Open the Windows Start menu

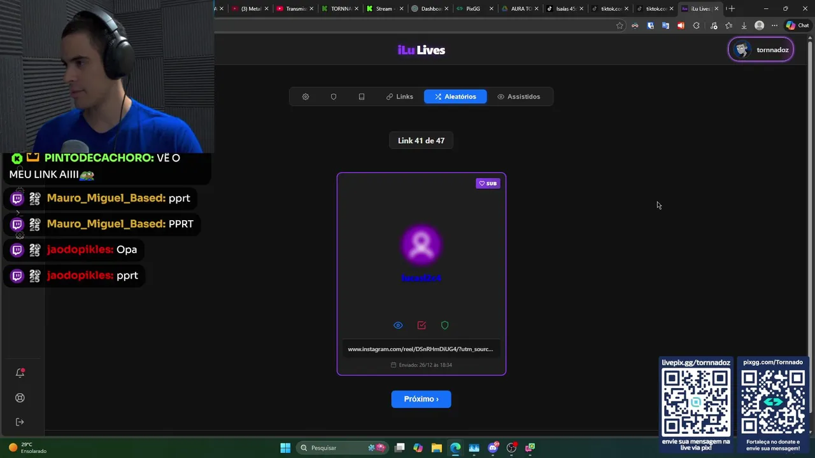pyautogui.click(x=285, y=448)
